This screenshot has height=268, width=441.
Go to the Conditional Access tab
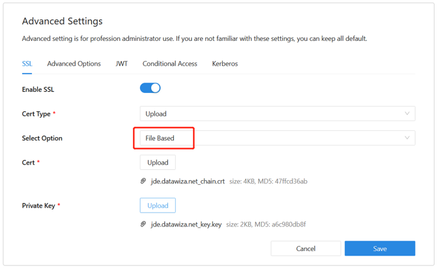[x=170, y=64]
